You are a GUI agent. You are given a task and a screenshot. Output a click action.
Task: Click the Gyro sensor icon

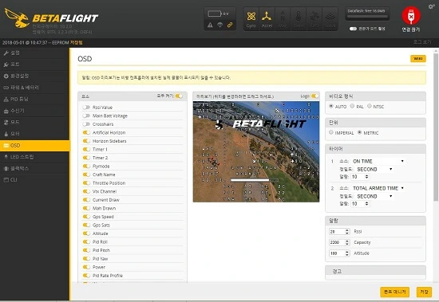click(x=251, y=19)
